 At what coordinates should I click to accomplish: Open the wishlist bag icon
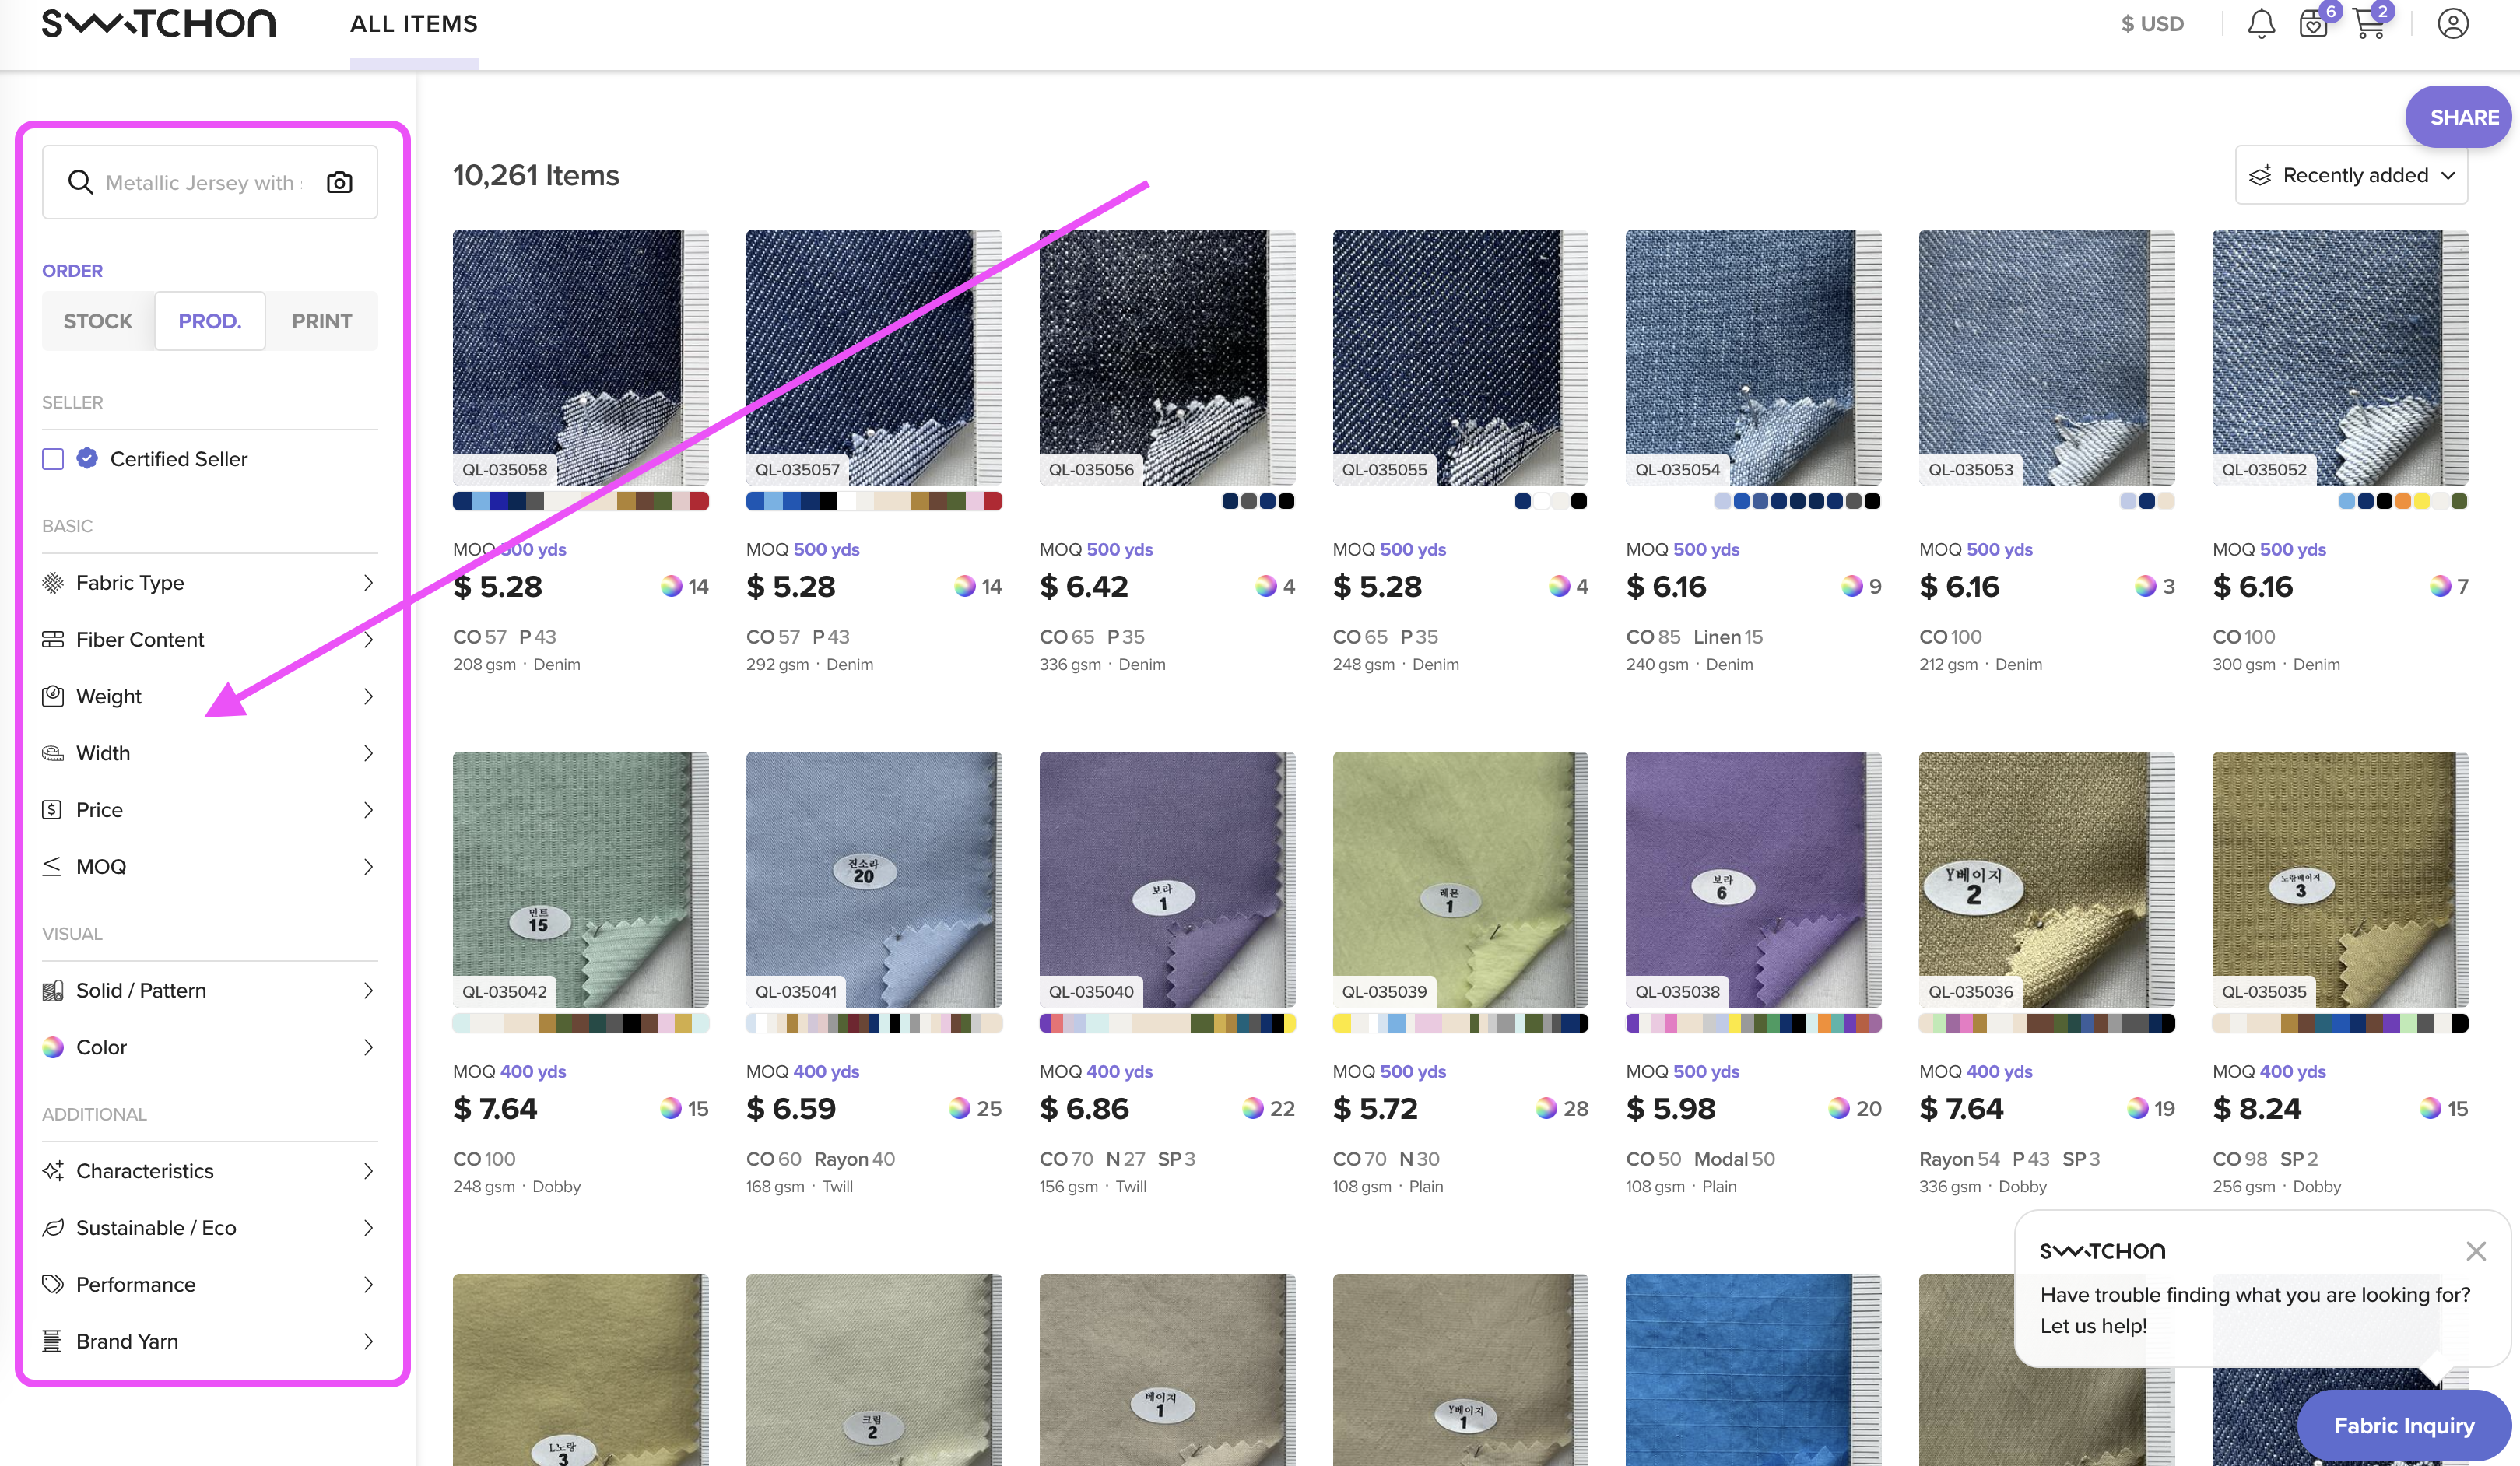pos(2312,24)
